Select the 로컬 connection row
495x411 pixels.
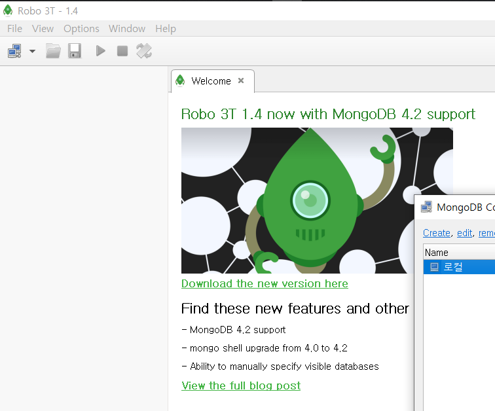click(459, 267)
